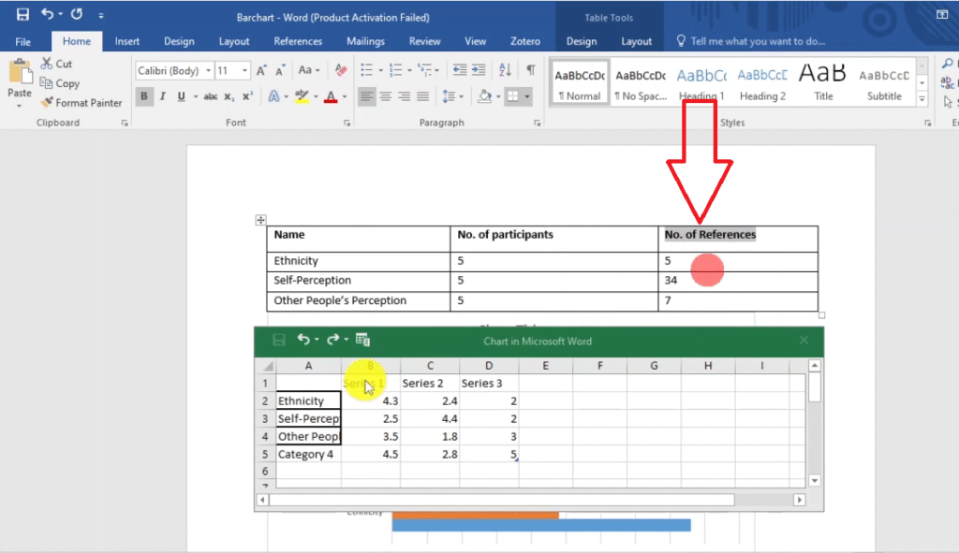Toggle Bold formatting
This screenshot has width=959, height=553.
[x=144, y=96]
